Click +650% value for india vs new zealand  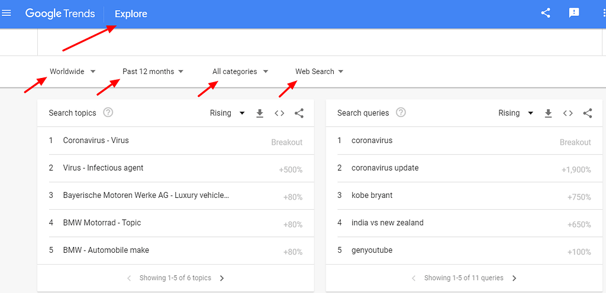click(579, 224)
